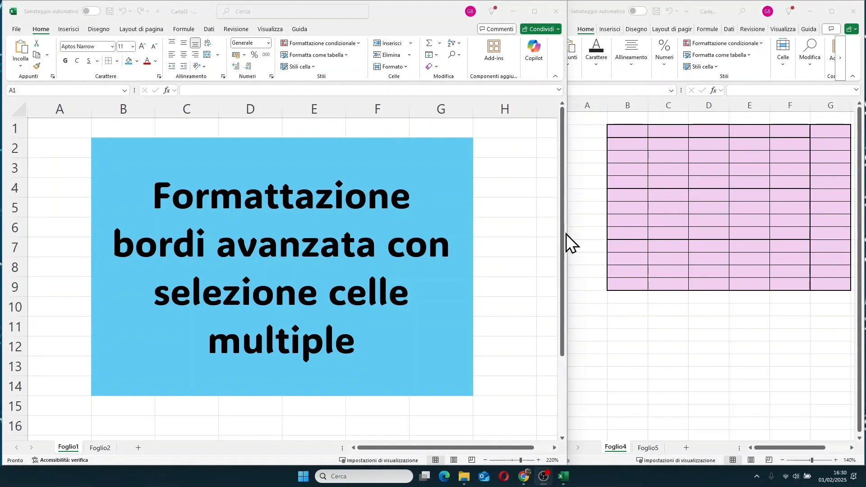Click the increase decimal places icon
The height and width of the screenshot is (487, 866).
(236, 66)
